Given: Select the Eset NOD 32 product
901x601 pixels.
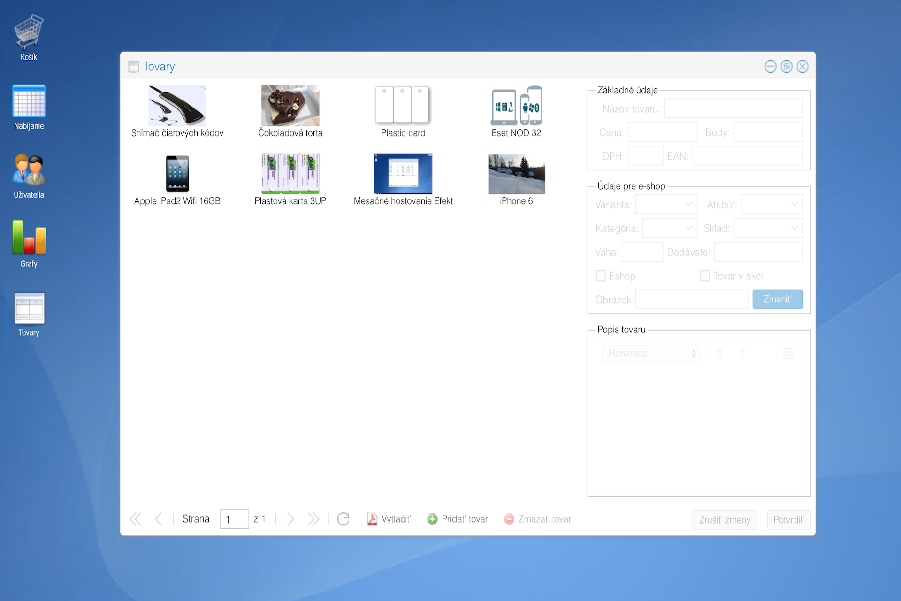Looking at the screenshot, I should click(516, 106).
